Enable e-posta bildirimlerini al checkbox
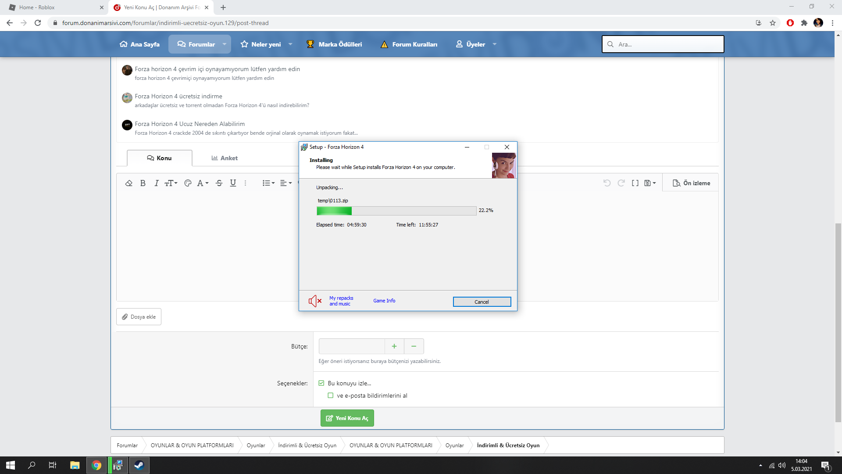This screenshot has height=474, width=842. click(331, 395)
